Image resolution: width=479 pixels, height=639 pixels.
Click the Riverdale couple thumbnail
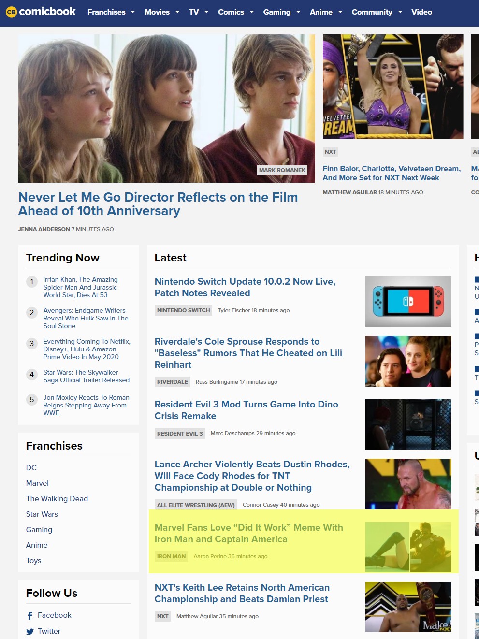click(x=408, y=361)
